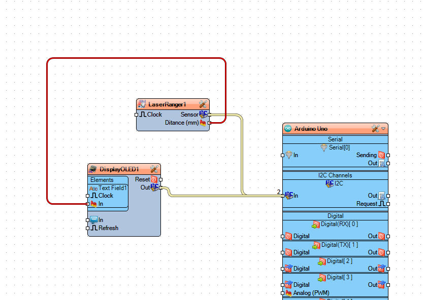Screen dimensions: 426x300
Task: Click DisplayOLED1 text In pin icon
Action: pos(94,220)
